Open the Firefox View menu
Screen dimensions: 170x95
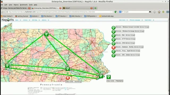(10, 5)
